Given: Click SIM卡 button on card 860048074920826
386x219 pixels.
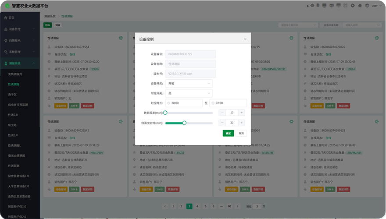Looking at the screenshot, I should (x=330, y=106).
